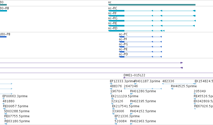Open the oc-RG transcript feature

tap(152, 21)
